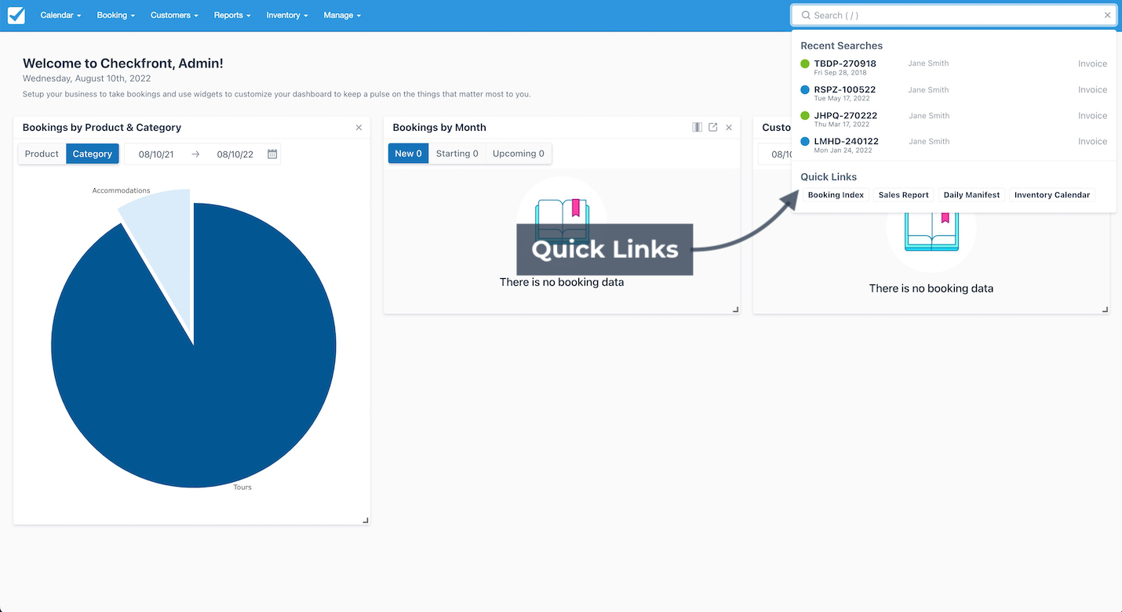Click resize handle of Product & Category widget
The height and width of the screenshot is (612, 1122).
click(x=366, y=520)
